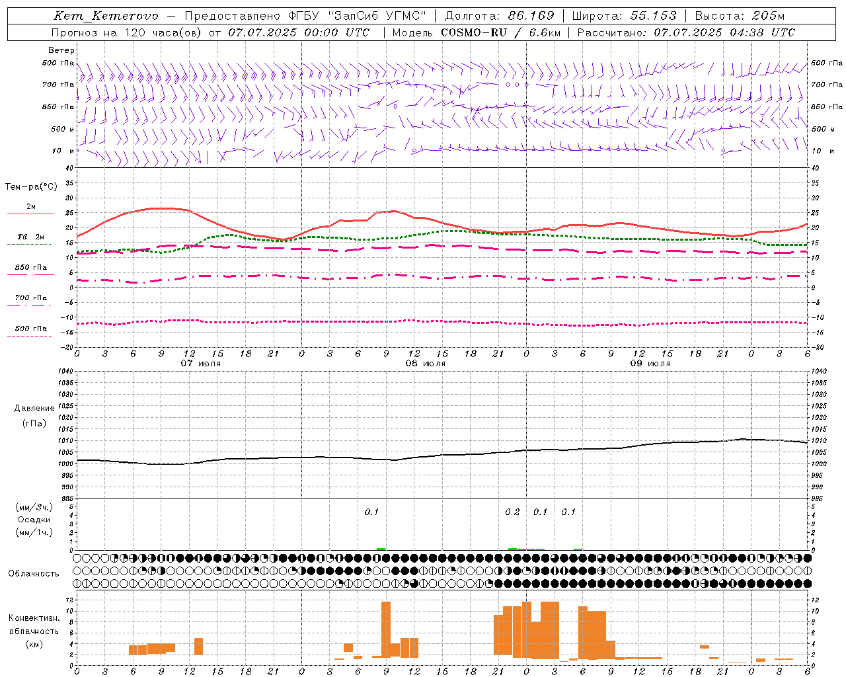Click the "Рассчитано: 07.07.2025 04:38 UTC" timestamp
This screenshot has width=846, height=677.
(x=686, y=32)
